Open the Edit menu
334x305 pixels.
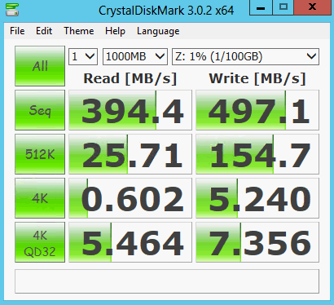(44, 31)
